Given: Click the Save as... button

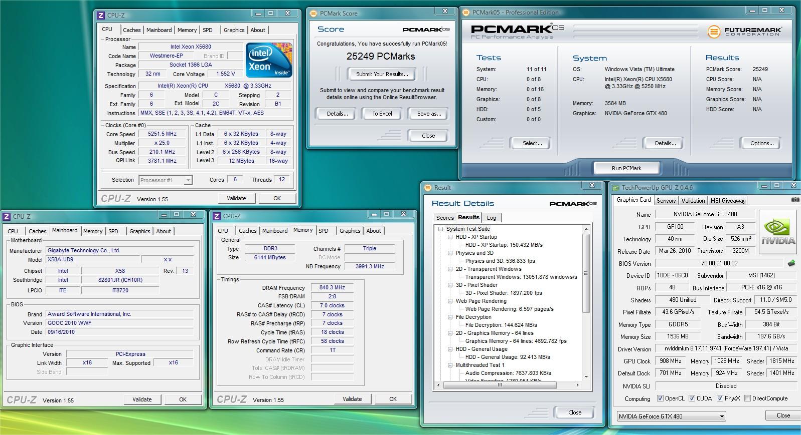Looking at the screenshot, I should 429,114.
